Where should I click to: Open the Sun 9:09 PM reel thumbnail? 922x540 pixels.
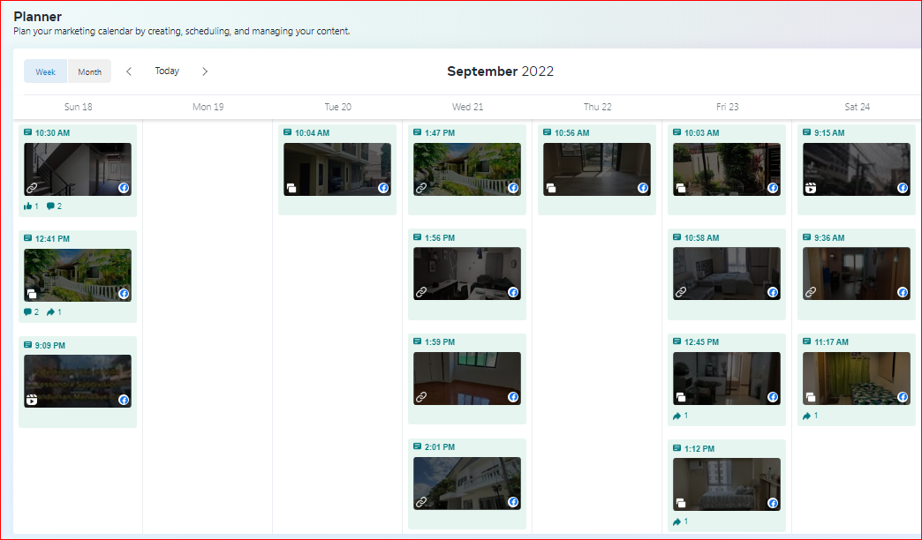coord(78,381)
